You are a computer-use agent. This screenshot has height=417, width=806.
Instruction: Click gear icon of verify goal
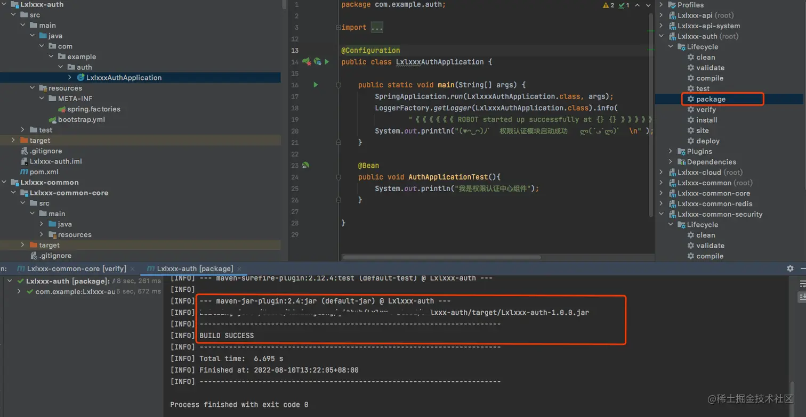pyautogui.click(x=691, y=110)
